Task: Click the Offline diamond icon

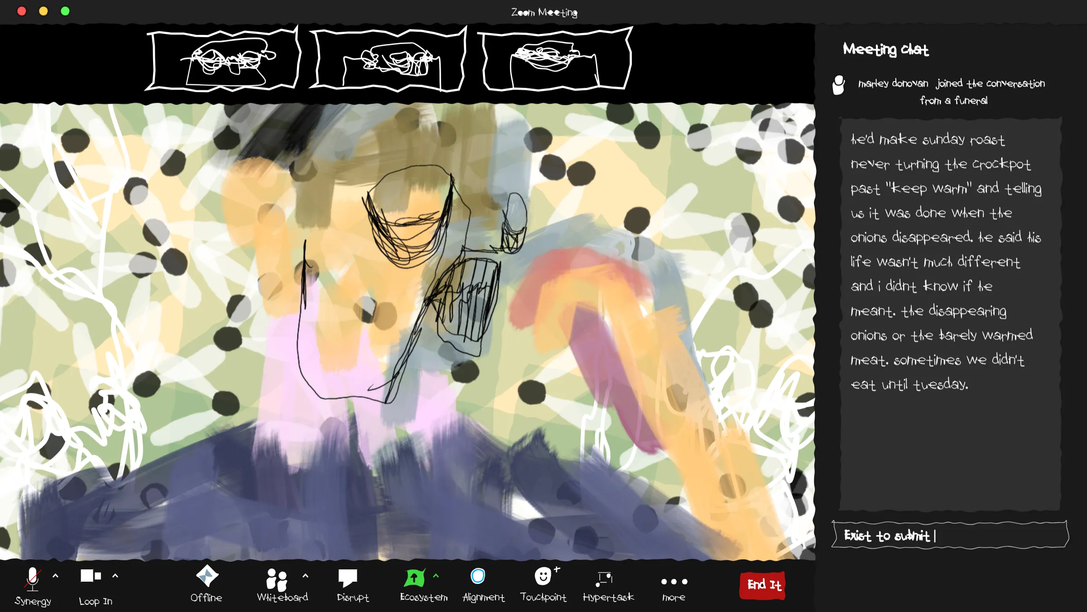Action: point(207,576)
